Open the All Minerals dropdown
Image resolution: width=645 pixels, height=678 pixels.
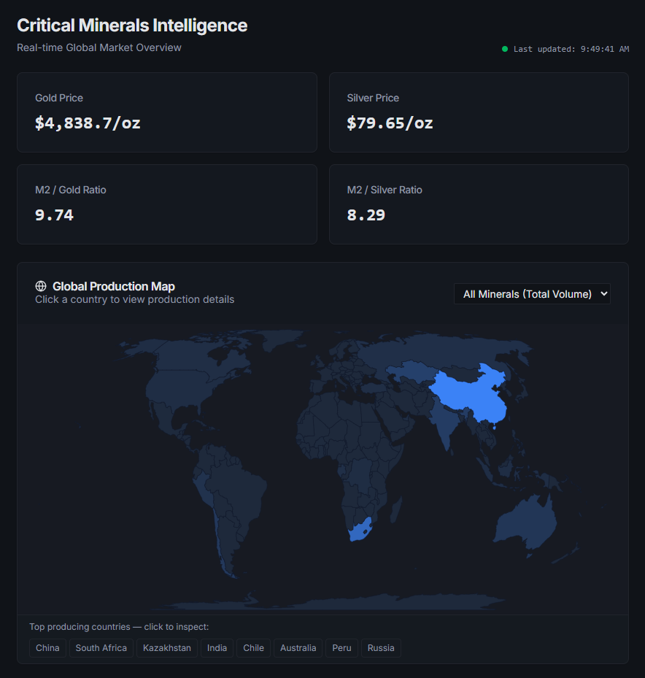[x=532, y=294]
